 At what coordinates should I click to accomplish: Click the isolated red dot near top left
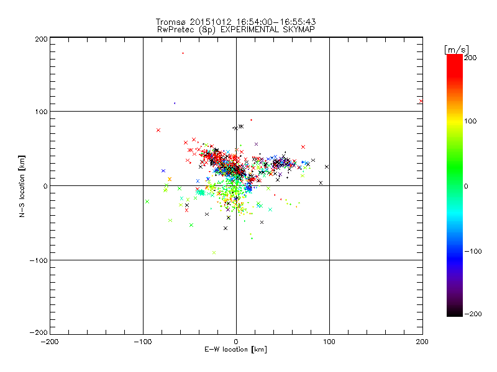183,53
